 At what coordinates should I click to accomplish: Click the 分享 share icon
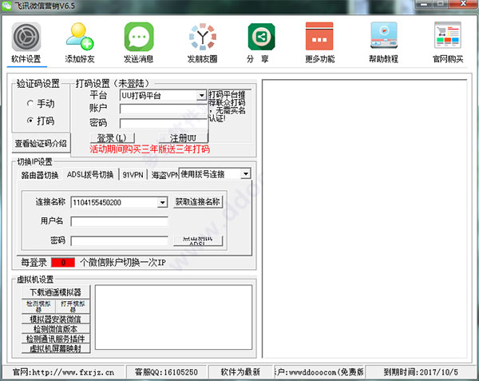click(262, 37)
